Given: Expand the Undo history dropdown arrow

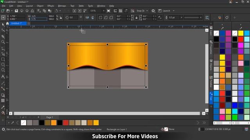Looking at the screenshot, I should click(x=60, y=11).
